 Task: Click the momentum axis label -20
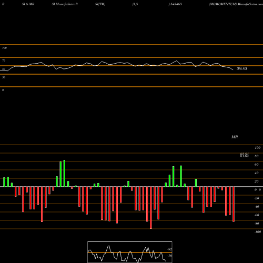(x=257, y=198)
